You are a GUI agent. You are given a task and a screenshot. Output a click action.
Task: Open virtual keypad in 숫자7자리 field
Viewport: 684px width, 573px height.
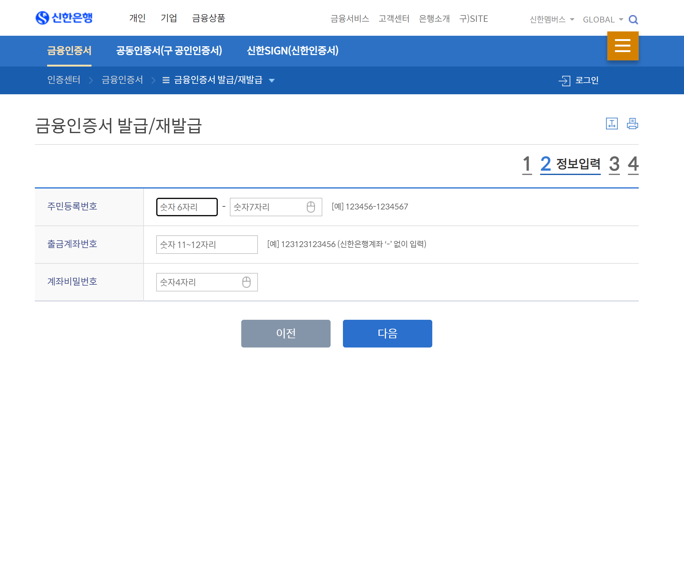click(311, 207)
